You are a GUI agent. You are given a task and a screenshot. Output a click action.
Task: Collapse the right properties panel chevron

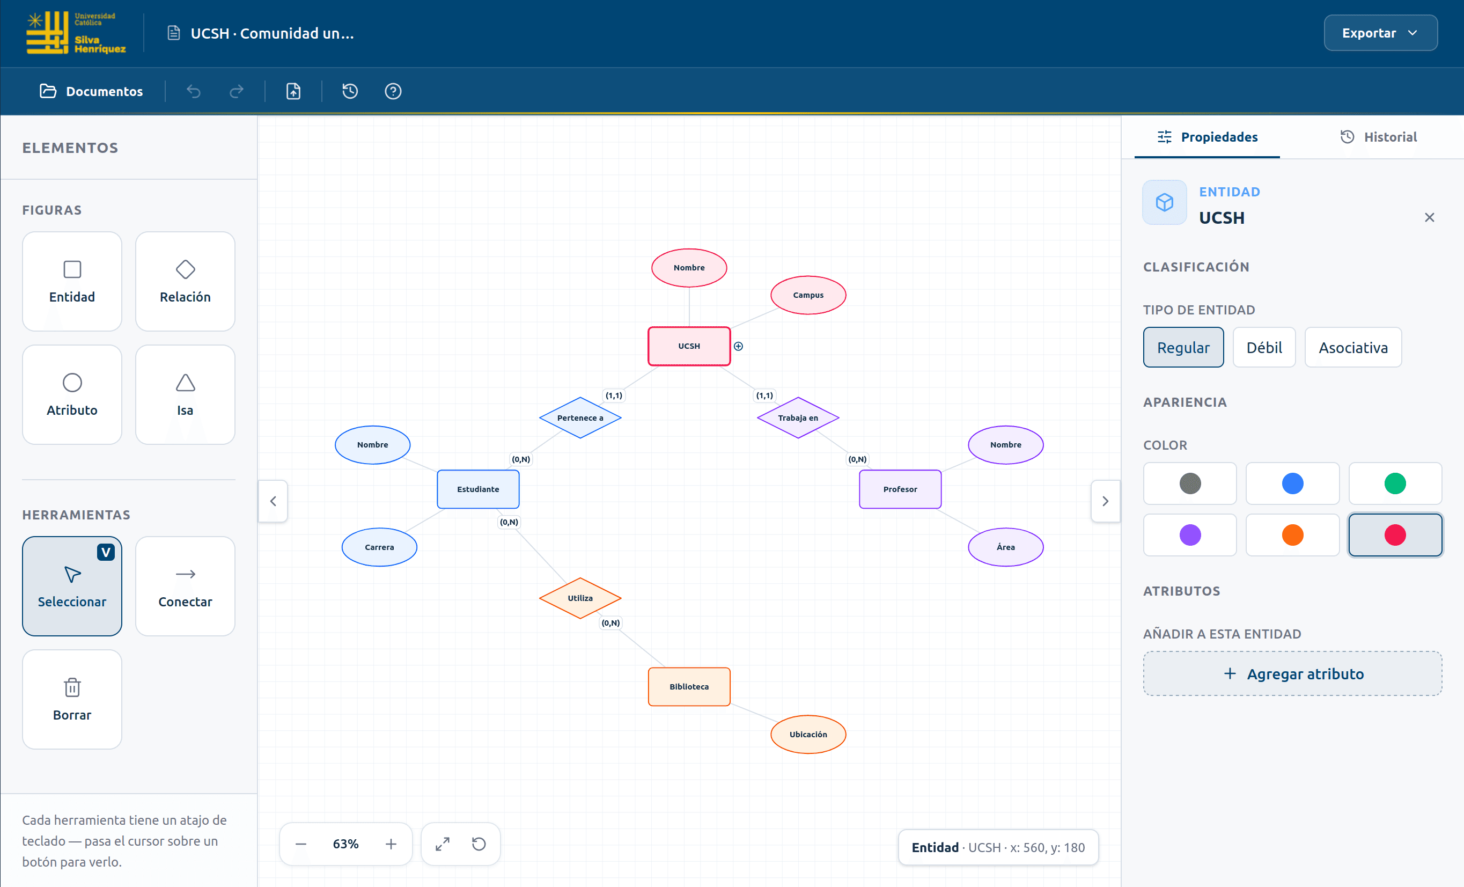[x=1106, y=501]
